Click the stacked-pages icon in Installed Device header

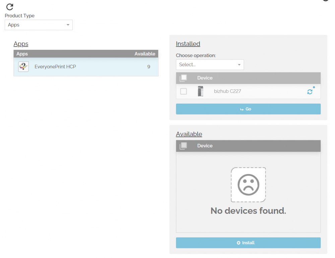(x=183, y=78)
